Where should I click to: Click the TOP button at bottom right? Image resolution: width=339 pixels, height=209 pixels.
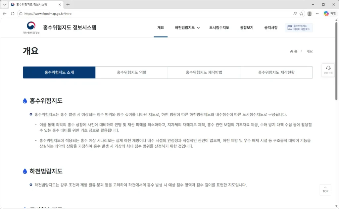(x=325, y=190)
